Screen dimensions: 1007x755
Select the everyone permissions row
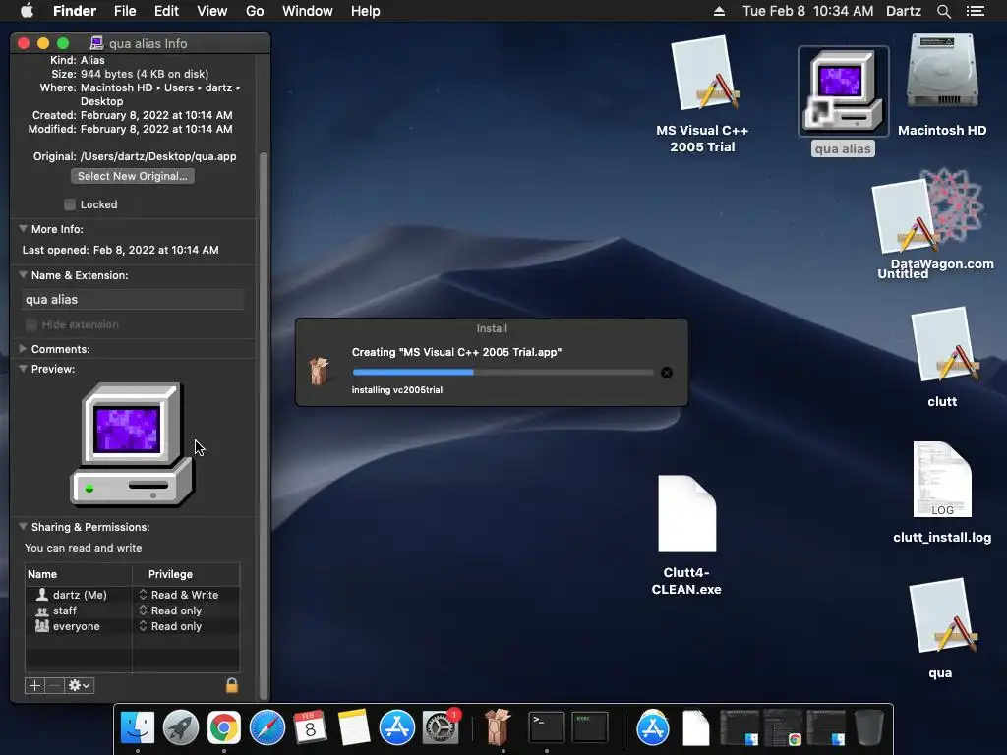click(133, 626)
